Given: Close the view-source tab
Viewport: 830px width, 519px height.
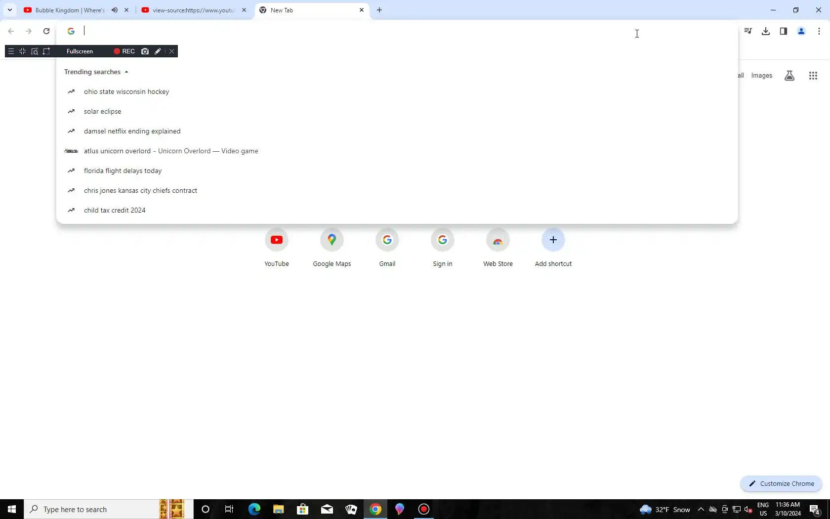Looking at the screenshot, I should [x=244, y=10].
